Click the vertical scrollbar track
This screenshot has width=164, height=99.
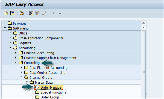pos(143,64)
